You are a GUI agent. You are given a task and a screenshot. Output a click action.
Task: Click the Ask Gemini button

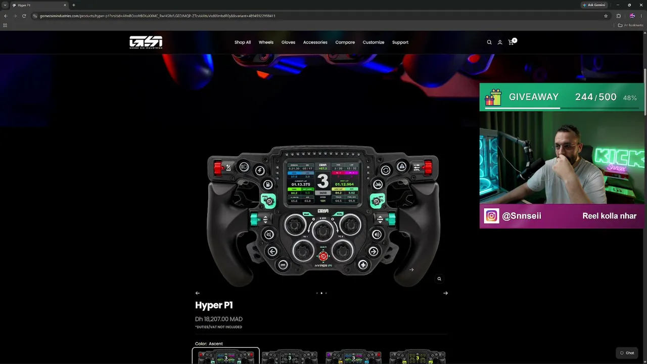click(594, 5)
